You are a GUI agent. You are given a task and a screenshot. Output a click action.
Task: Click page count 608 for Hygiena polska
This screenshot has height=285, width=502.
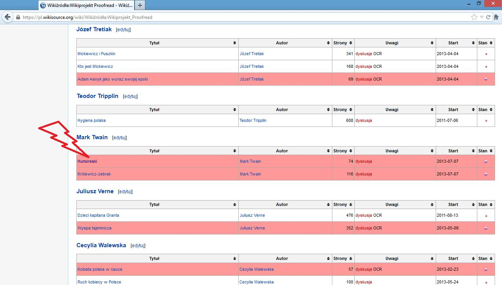pyautogui.click(x=349, y=120)
